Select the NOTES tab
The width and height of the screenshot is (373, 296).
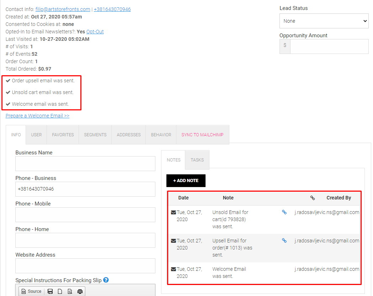click(x=174, y=160)
